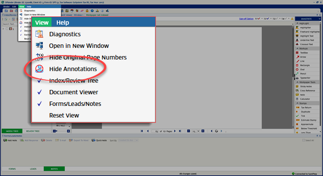Click the Save icon in main toolbar
This screenshot has width=323, height=176.
point(6,11)
